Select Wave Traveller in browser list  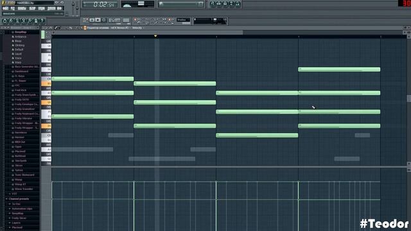[x=24, y=189]
